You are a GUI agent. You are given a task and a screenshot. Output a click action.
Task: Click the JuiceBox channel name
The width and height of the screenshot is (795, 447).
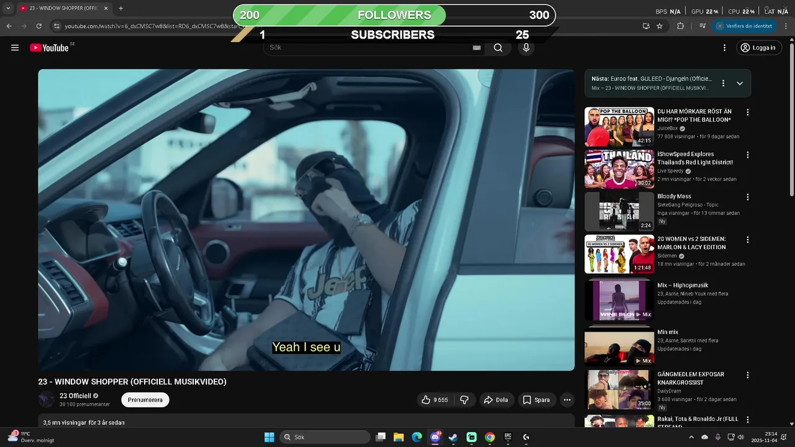668,129
